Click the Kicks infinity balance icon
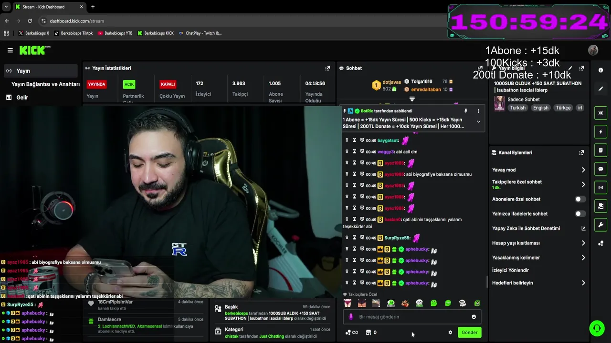611x343 pixels. click(x=352, y=333)
